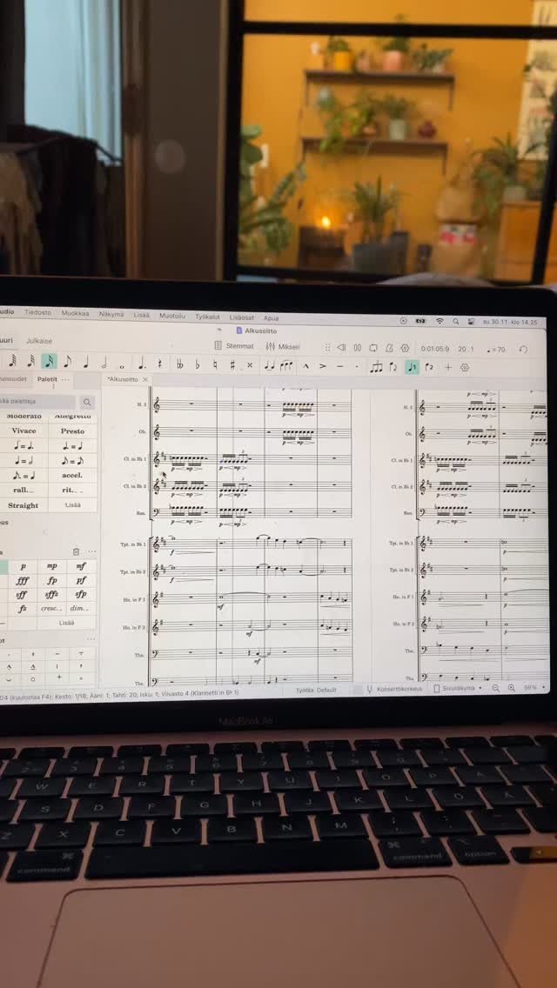This screenshot has height=988, width=557.
Task: Apply the Vivace tempo marking
Action: (x=24, y=431)
